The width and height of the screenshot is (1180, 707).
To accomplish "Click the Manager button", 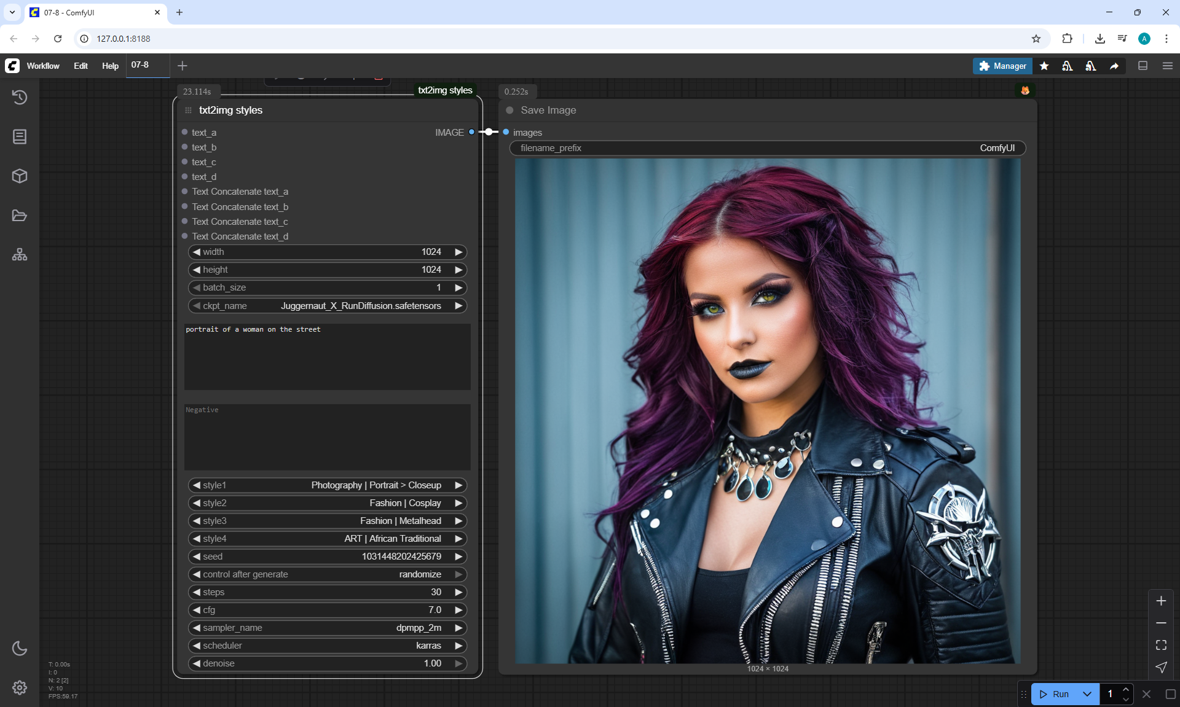I will tap(1002, 66).
